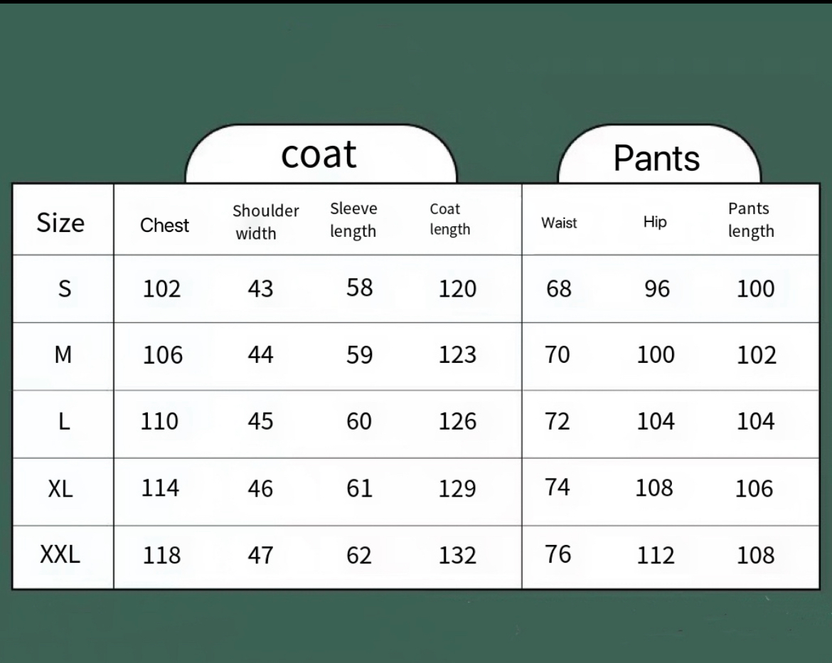Viewport: 832px width, 663px height.
Task: Select the "Size" column header
Action: click(60, 223)
